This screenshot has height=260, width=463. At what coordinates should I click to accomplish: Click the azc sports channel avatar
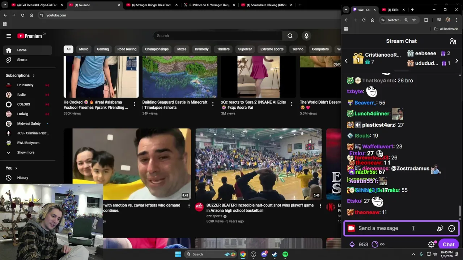pos(199,207)
